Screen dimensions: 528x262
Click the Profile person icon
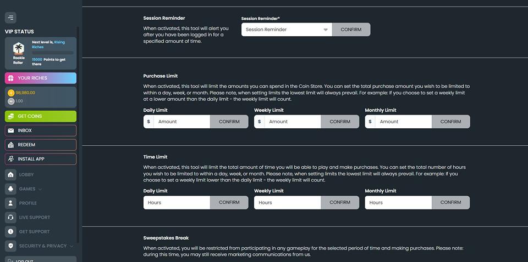(10, 203)
